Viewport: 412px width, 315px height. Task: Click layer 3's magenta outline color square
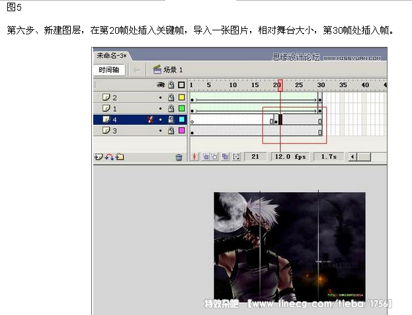pos(182,130)
